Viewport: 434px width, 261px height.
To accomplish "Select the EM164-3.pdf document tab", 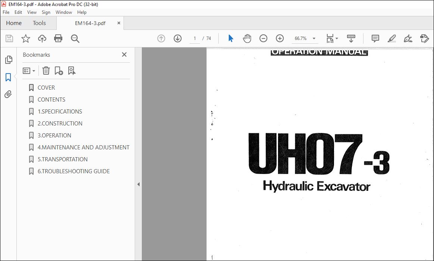I will [90, 23].
